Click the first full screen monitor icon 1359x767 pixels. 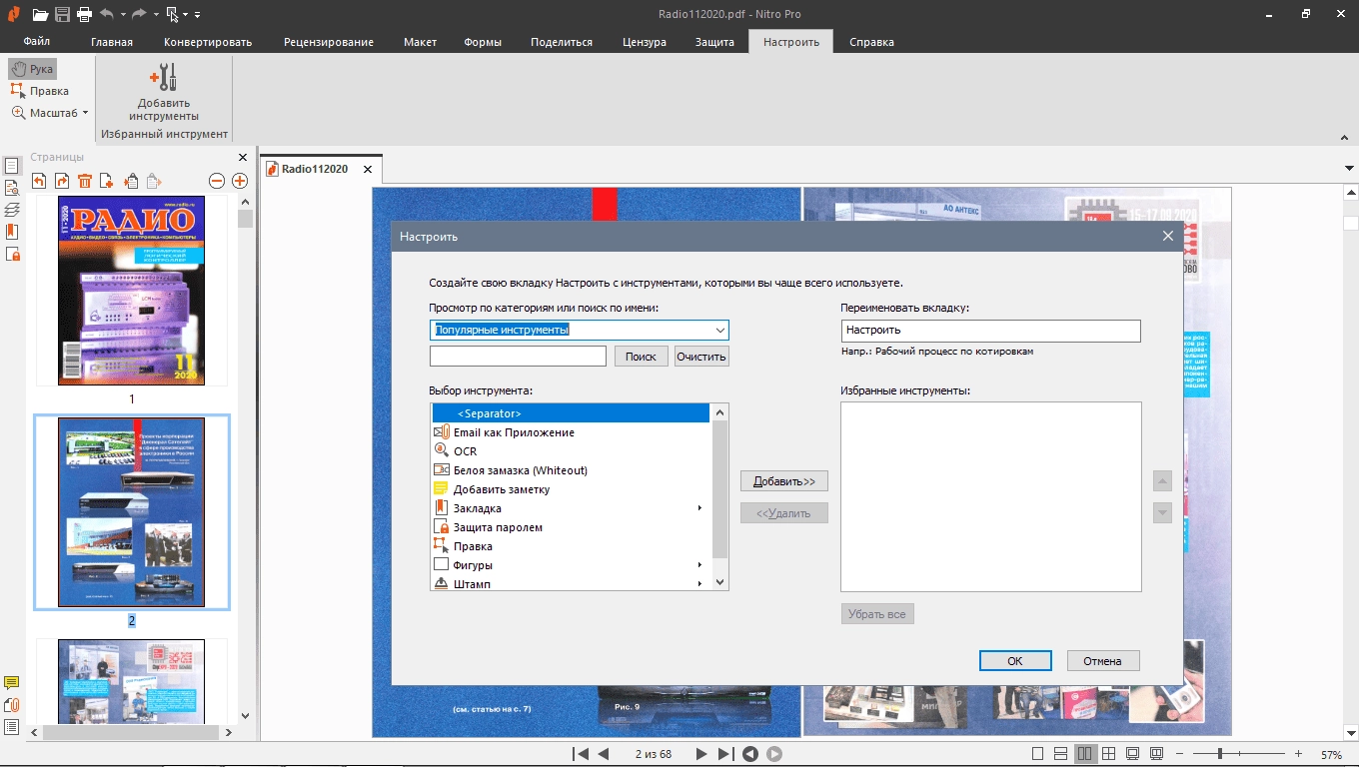click(1133, 754)
